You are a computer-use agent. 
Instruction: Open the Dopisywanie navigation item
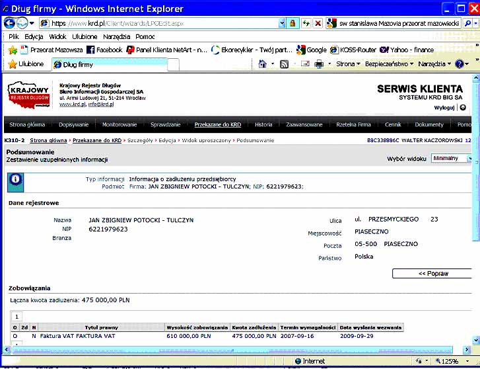pyautogui.click(x=73, y=125)
